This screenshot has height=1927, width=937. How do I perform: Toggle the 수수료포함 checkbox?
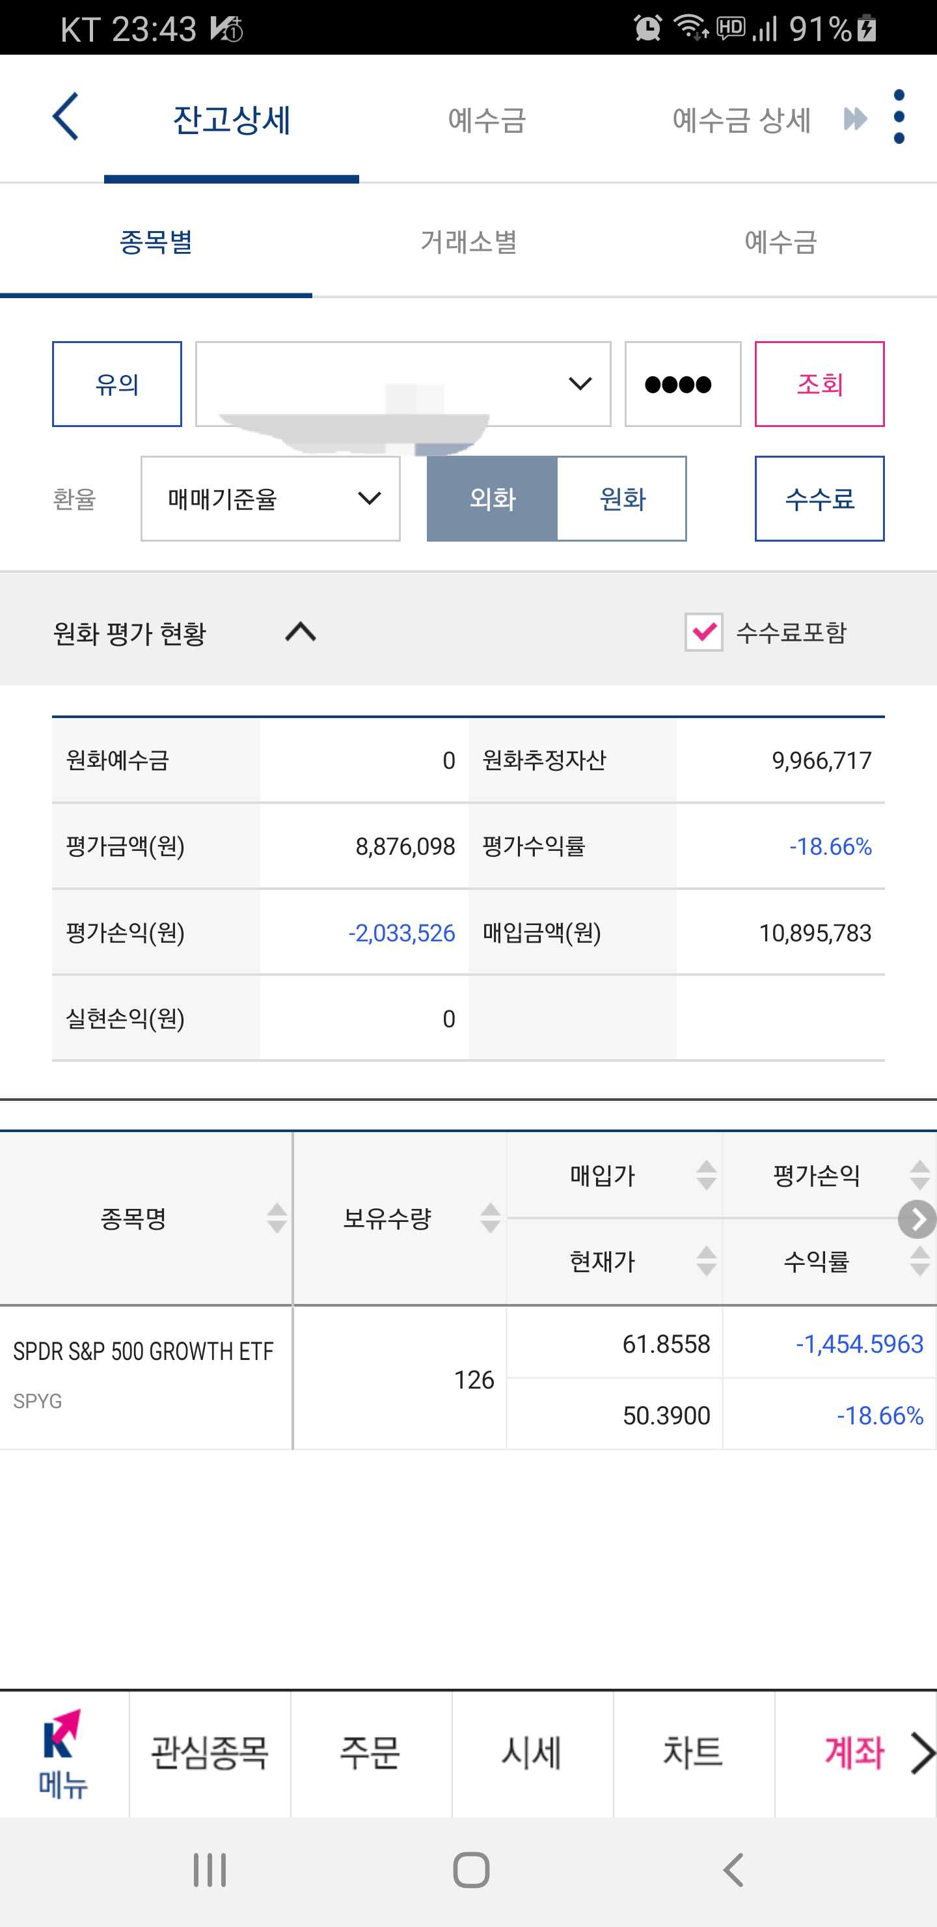tap(703, 632)
